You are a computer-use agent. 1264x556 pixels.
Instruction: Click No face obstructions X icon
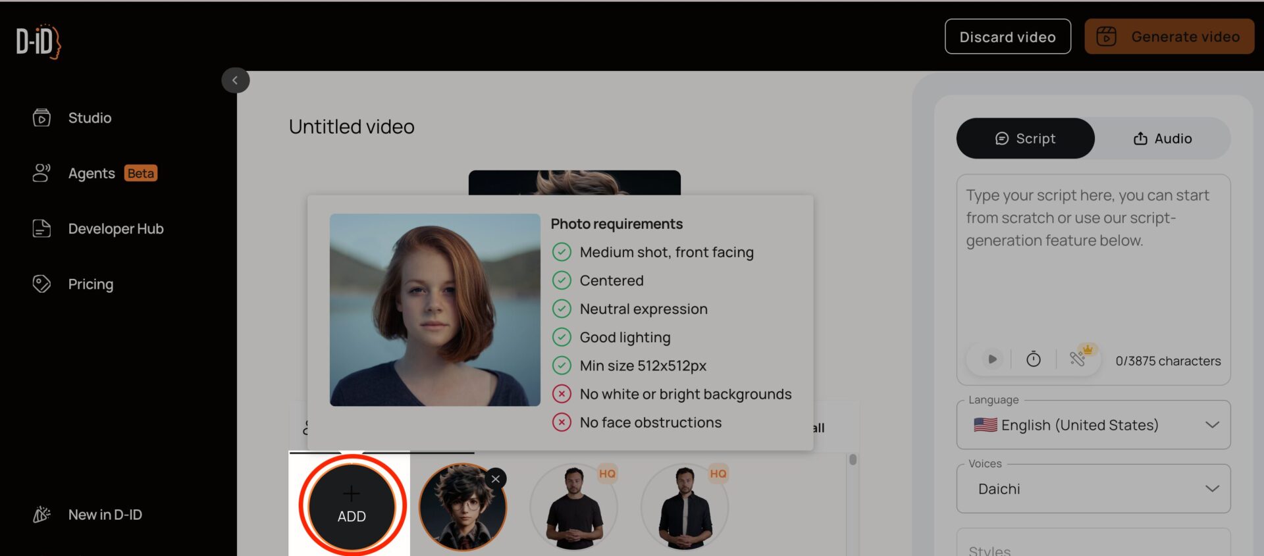click(562, 422)
